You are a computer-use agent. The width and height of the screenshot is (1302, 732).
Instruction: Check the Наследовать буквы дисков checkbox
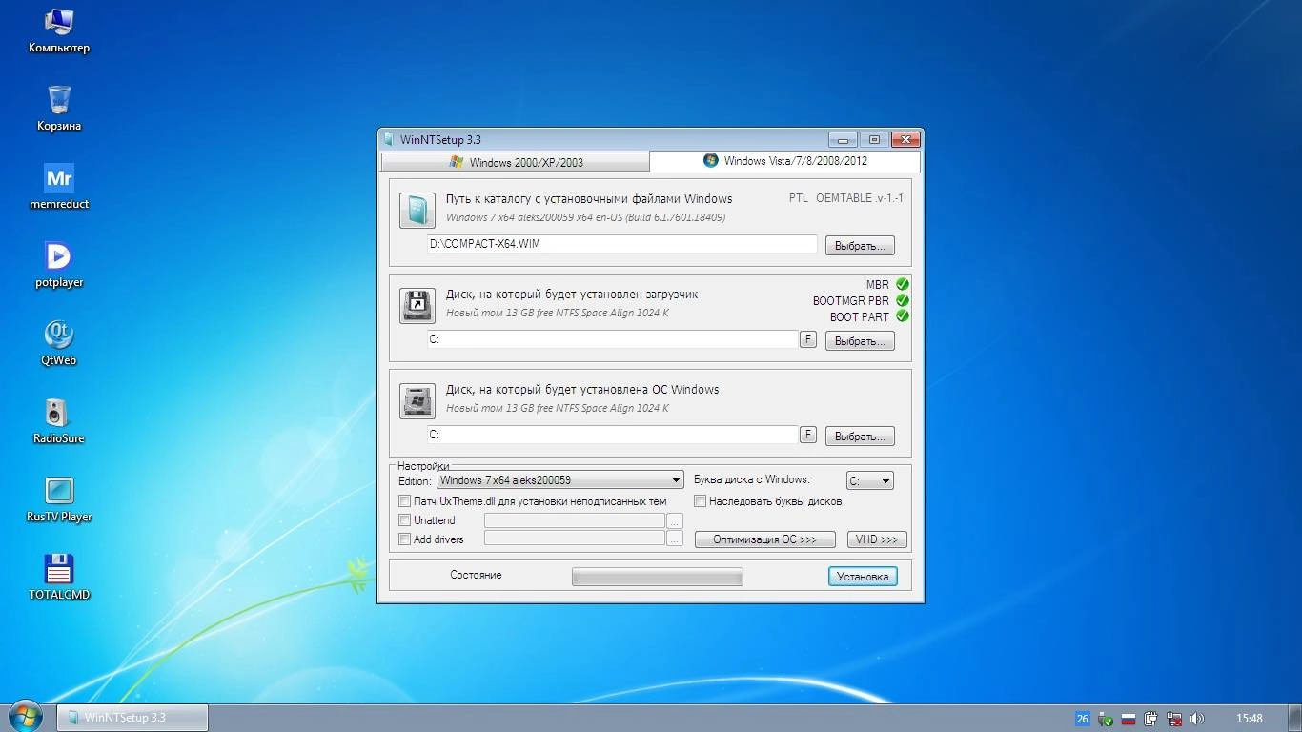(x=700, y=501)
